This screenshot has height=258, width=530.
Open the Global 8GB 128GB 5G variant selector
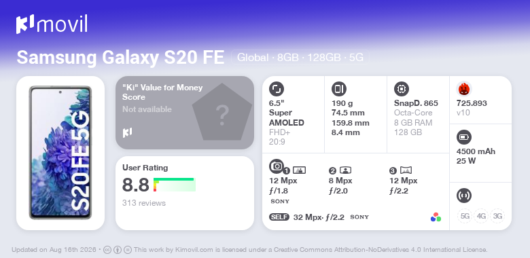tap(300, 58)
